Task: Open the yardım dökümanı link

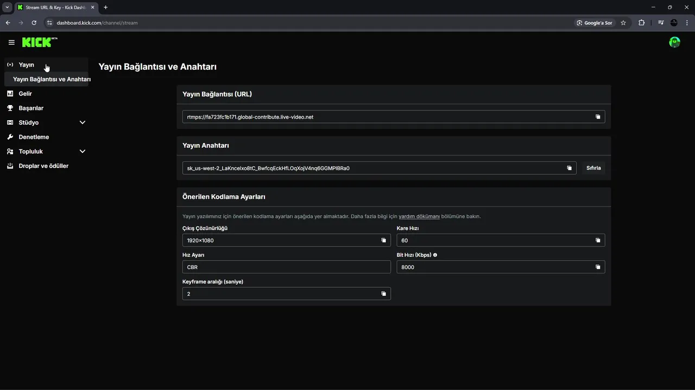Action: point(419,217)
